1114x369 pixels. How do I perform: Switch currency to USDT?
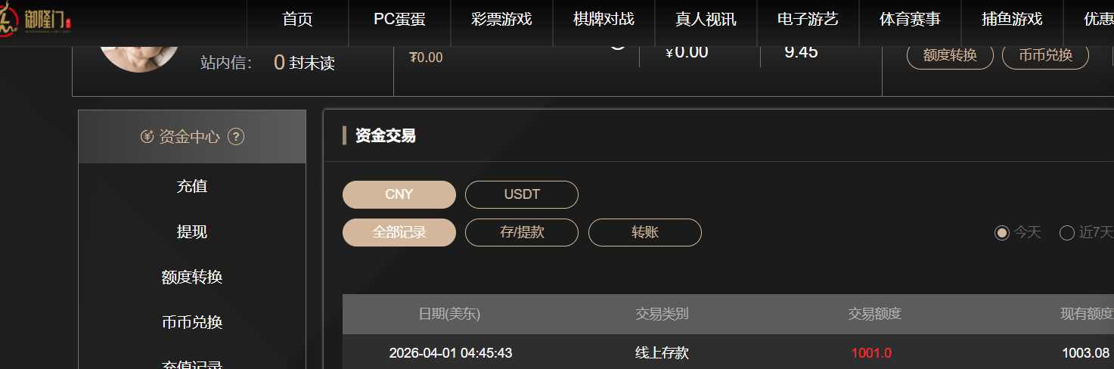pyautogui.click(x=522, y=194)
